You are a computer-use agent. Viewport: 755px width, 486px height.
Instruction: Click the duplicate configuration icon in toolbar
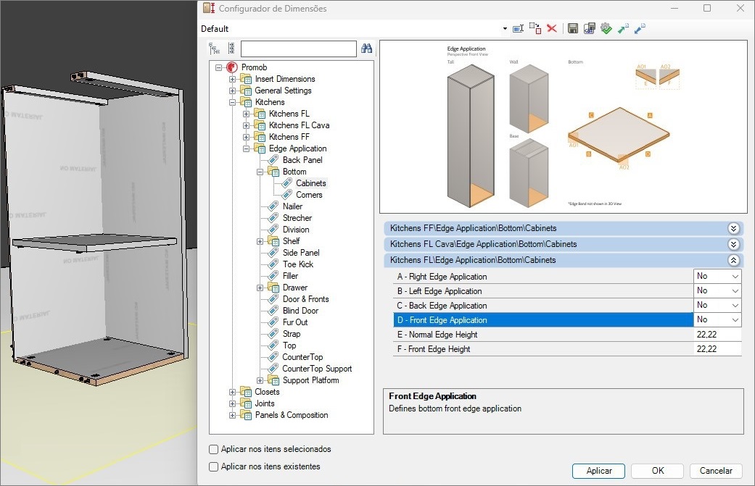point(535,28)
